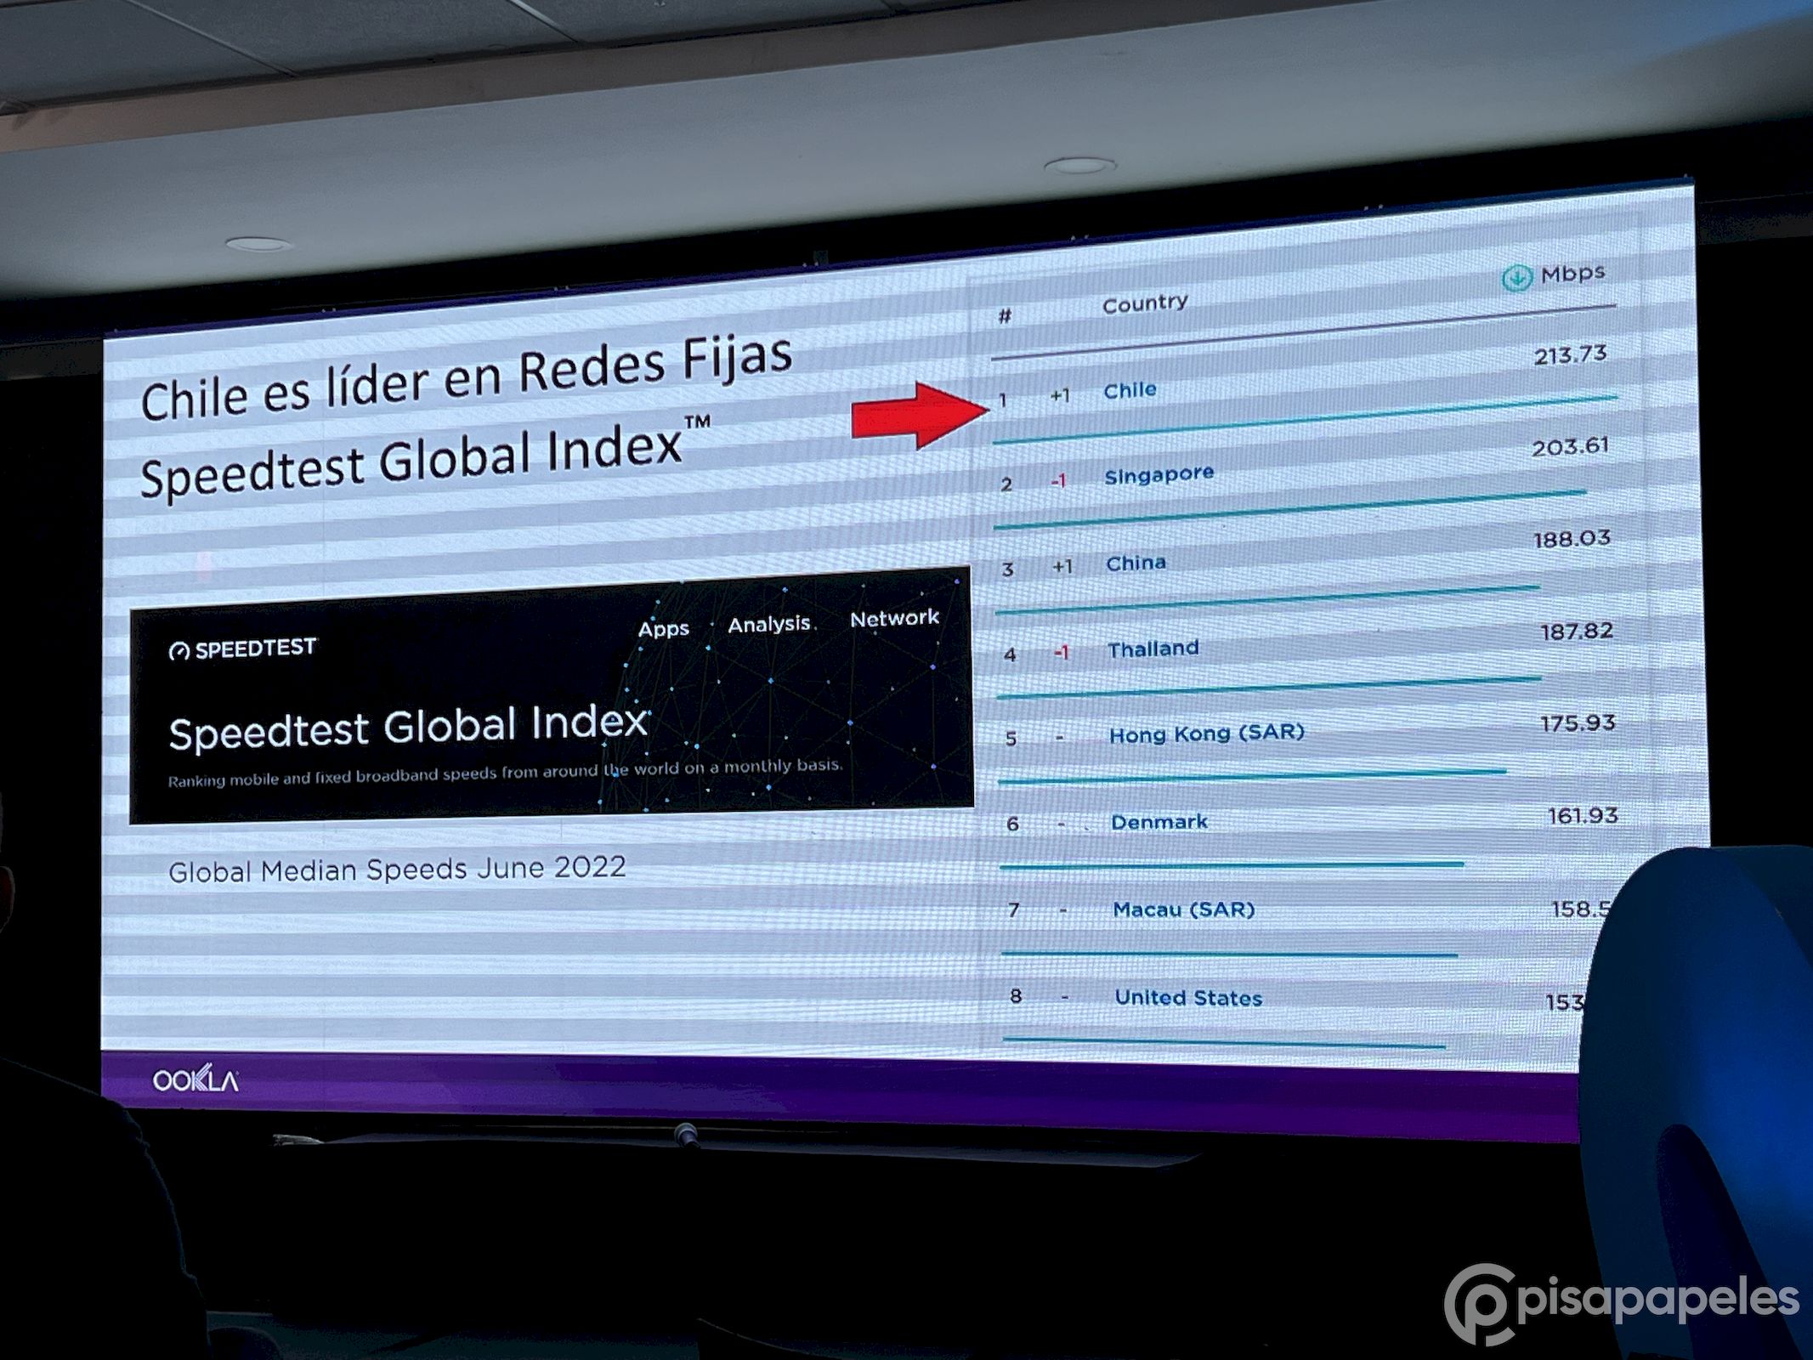Click the OOKLA logo in footer
The image size is (1813, 1360).
[x=195, y=1080]
